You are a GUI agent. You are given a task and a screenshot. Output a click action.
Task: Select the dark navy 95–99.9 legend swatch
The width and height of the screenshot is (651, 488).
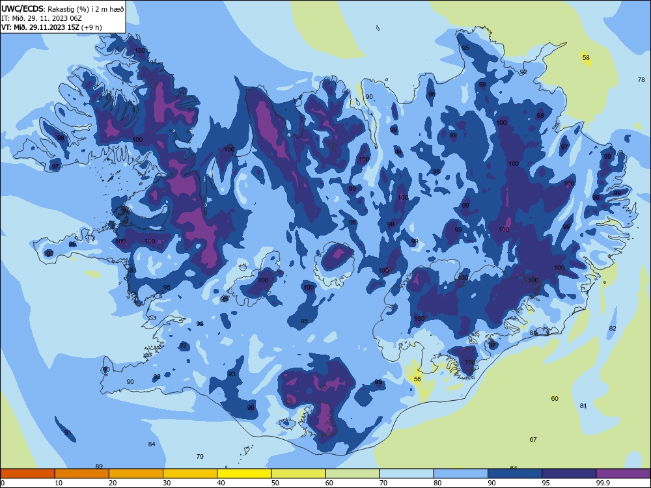pos(569,474)
